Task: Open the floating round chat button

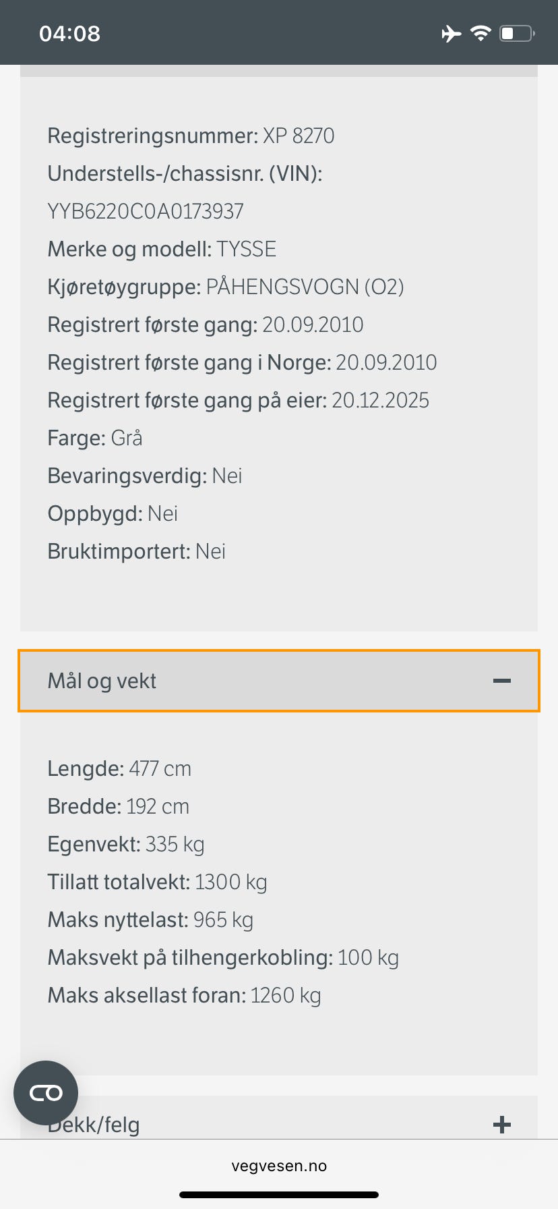Action: click(x=46, y=1093)
